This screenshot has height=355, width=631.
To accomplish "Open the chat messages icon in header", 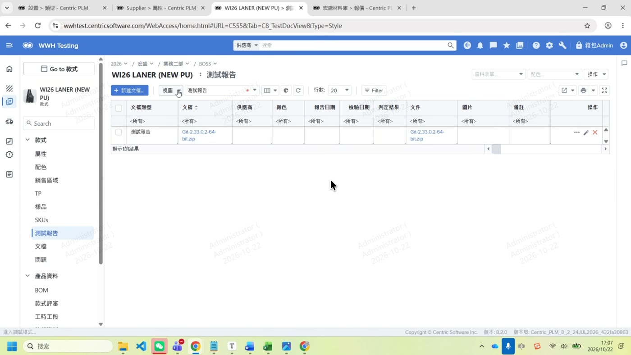I will pos(494,46).
